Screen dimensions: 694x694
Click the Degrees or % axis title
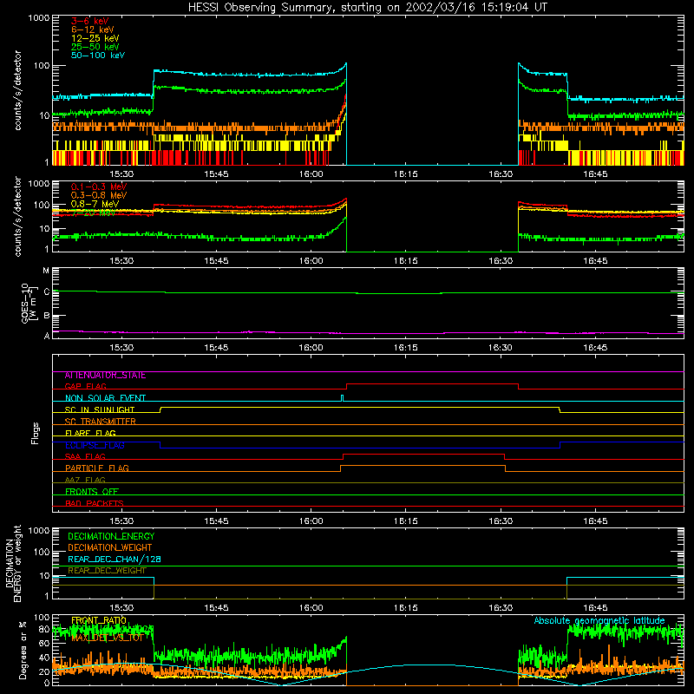pos(23,651)
